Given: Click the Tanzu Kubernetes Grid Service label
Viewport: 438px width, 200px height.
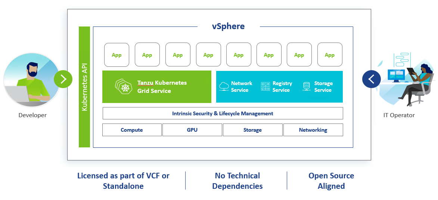Looking at the screenshot, I should (x=162, y=87).
